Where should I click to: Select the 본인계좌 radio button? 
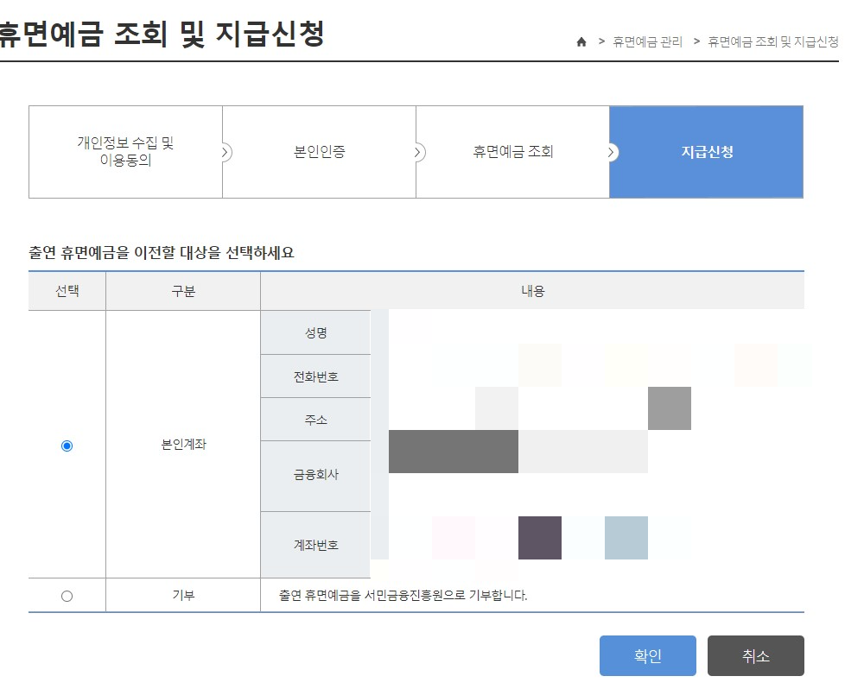click(x=65, y=446)
